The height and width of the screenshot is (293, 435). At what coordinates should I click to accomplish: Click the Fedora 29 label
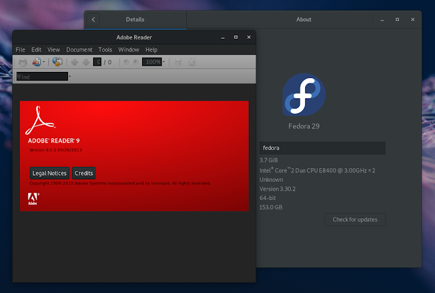[304, 126]
